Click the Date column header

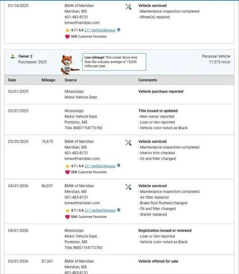point(12,80)
